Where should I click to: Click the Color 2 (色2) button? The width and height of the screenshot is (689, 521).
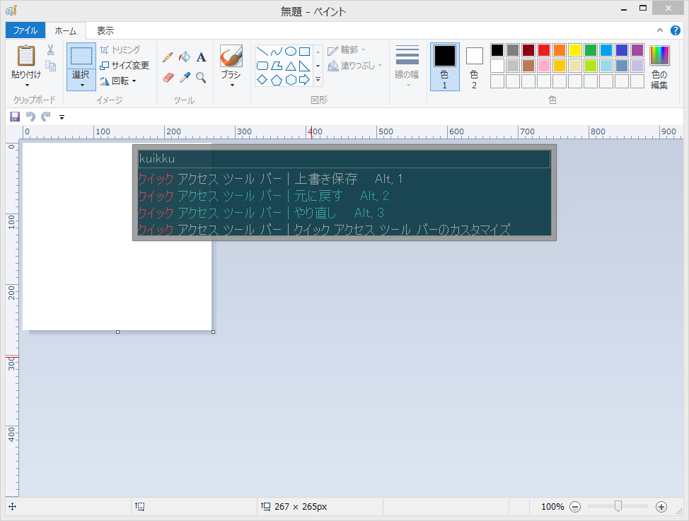coord(474,66)
